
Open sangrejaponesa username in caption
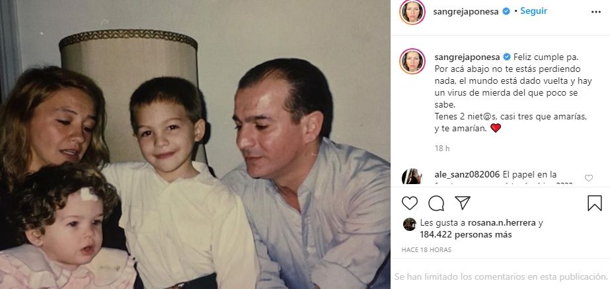[467, 57]
